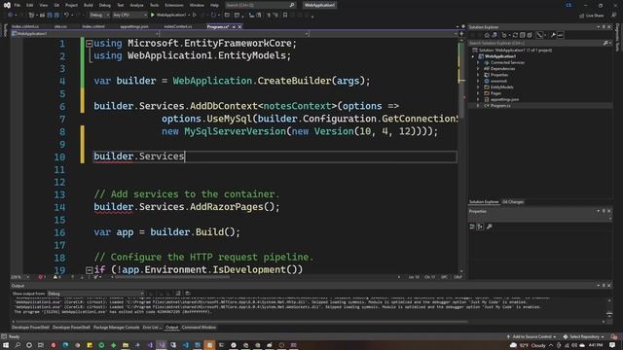Switch to the appsettings.json editor tab
Screen dimensions: 623x350
point(134,26)
